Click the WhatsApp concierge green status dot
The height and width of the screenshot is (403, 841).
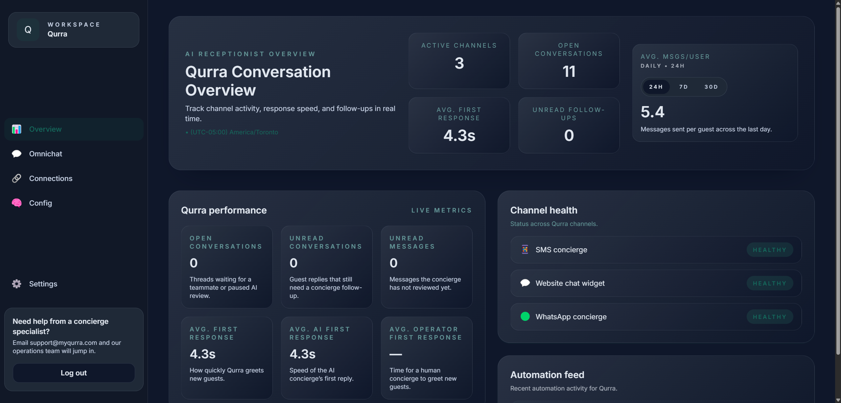pyautogui.click(x=525, y=316)
